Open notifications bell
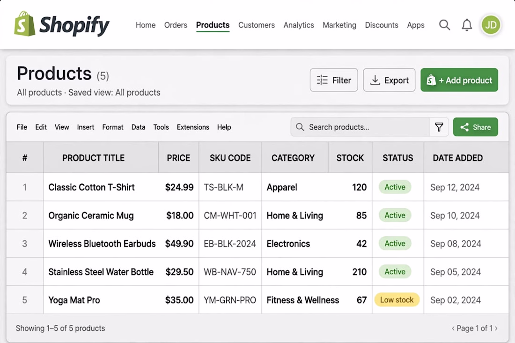Image resolution: width=515 pixels, height=343 pixels. [x=467, y=25]
